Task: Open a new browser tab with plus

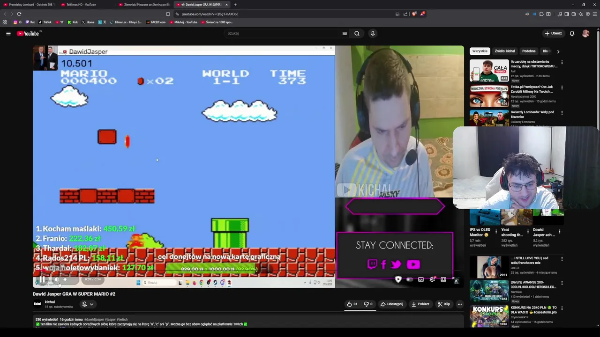Action: pyautogui.click(x=235, y=5)
